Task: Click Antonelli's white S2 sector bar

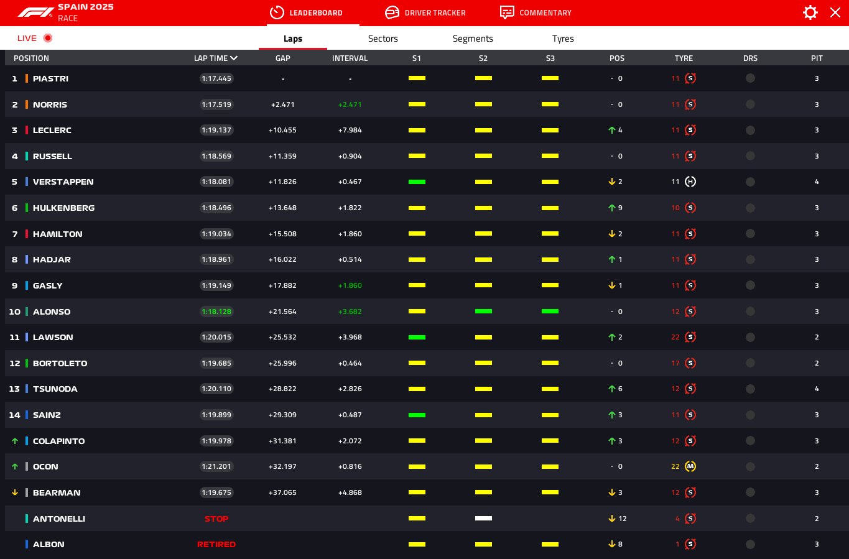Action: (483, 519)
